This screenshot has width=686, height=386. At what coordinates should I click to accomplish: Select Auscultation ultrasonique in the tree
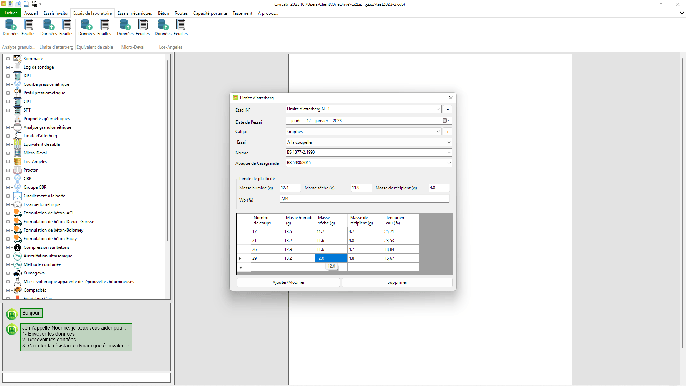tap(48, 256)
